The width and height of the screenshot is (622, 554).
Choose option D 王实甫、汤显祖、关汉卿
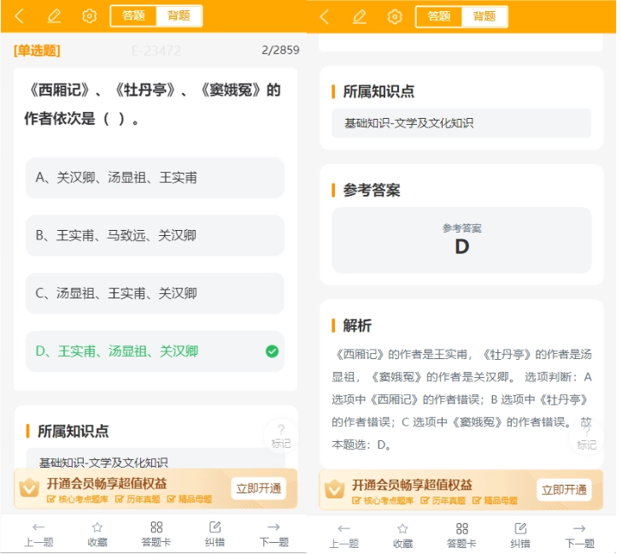(155, 351)
